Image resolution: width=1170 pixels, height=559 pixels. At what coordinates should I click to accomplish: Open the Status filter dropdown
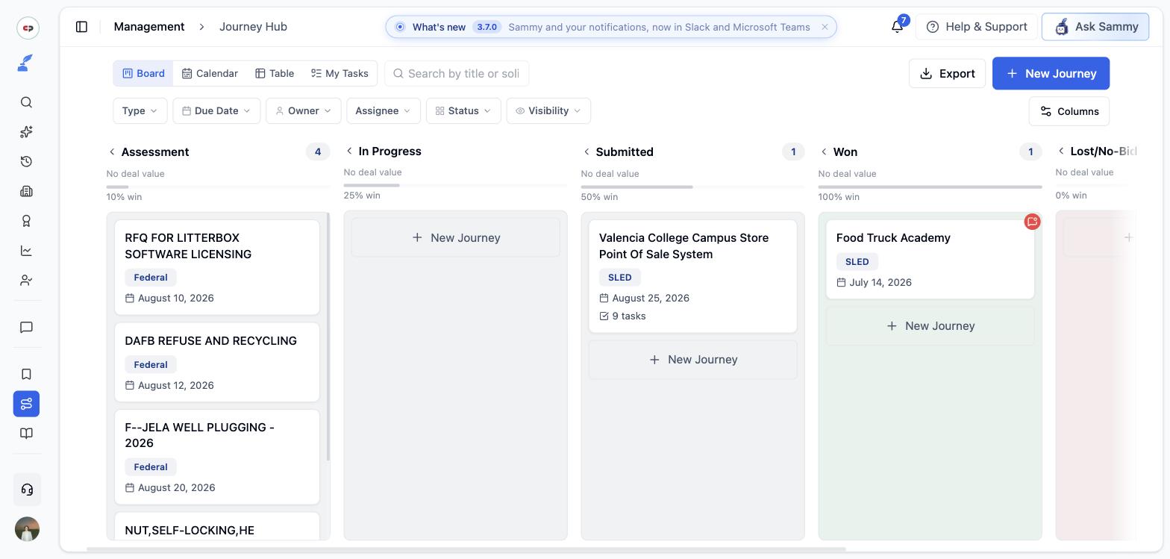pos(463,110)
